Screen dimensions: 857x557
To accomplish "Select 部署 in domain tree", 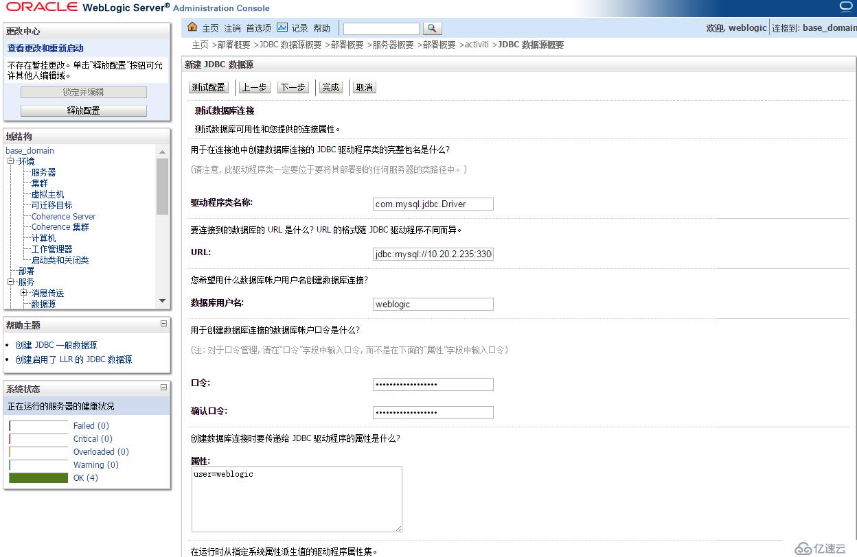I will [x=27, y=271].
